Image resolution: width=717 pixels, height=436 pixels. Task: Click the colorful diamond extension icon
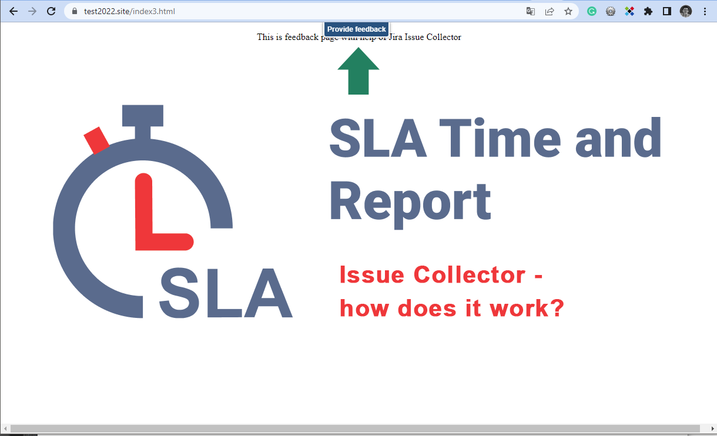[x=629, y=11]
